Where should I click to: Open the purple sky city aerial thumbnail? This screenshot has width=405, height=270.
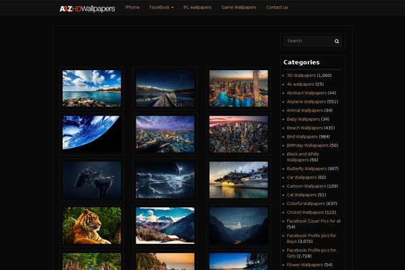point(165,134)
